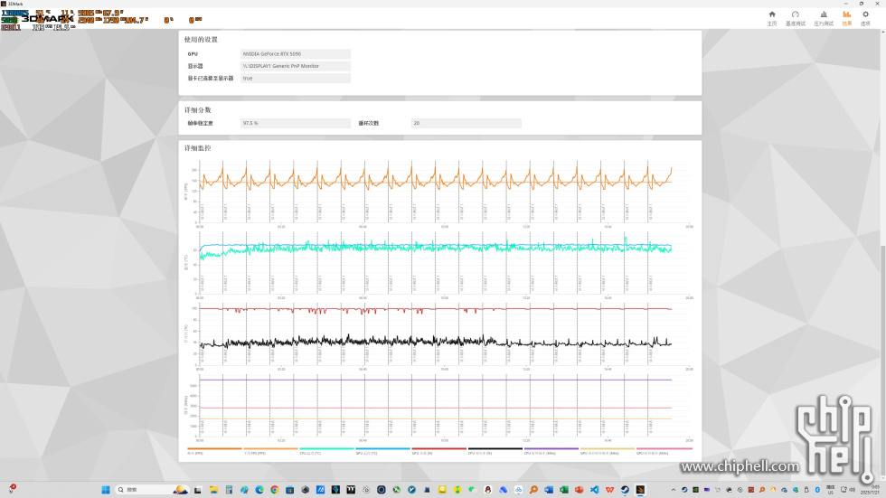Switch to the 3DMark taskbar icon

641,490
